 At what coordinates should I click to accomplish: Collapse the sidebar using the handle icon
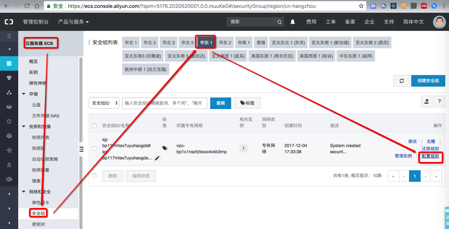coord(81,149)
